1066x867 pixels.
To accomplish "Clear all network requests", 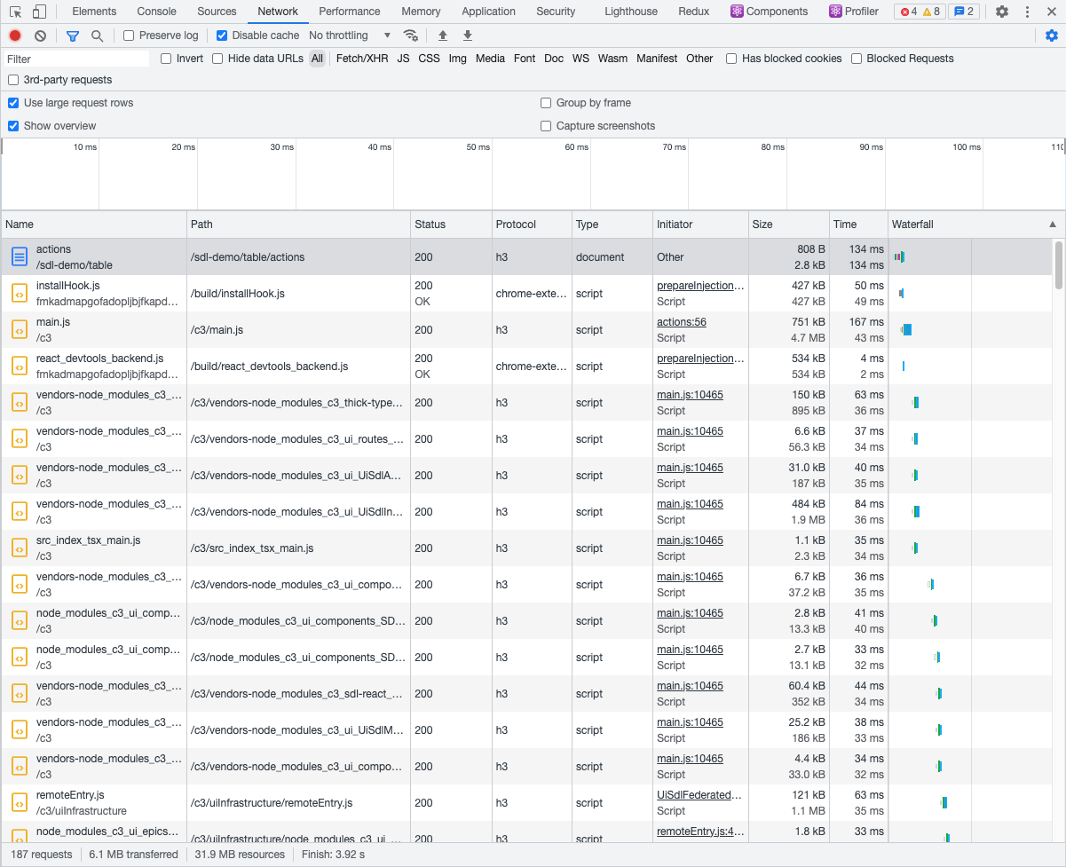I will 40,35.
